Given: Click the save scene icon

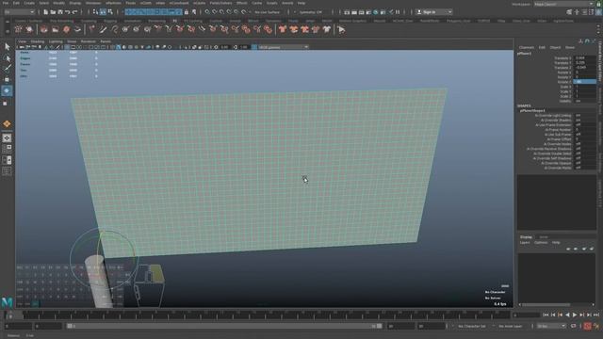Looking at the screenshot, I should click(x=60, y=12).
